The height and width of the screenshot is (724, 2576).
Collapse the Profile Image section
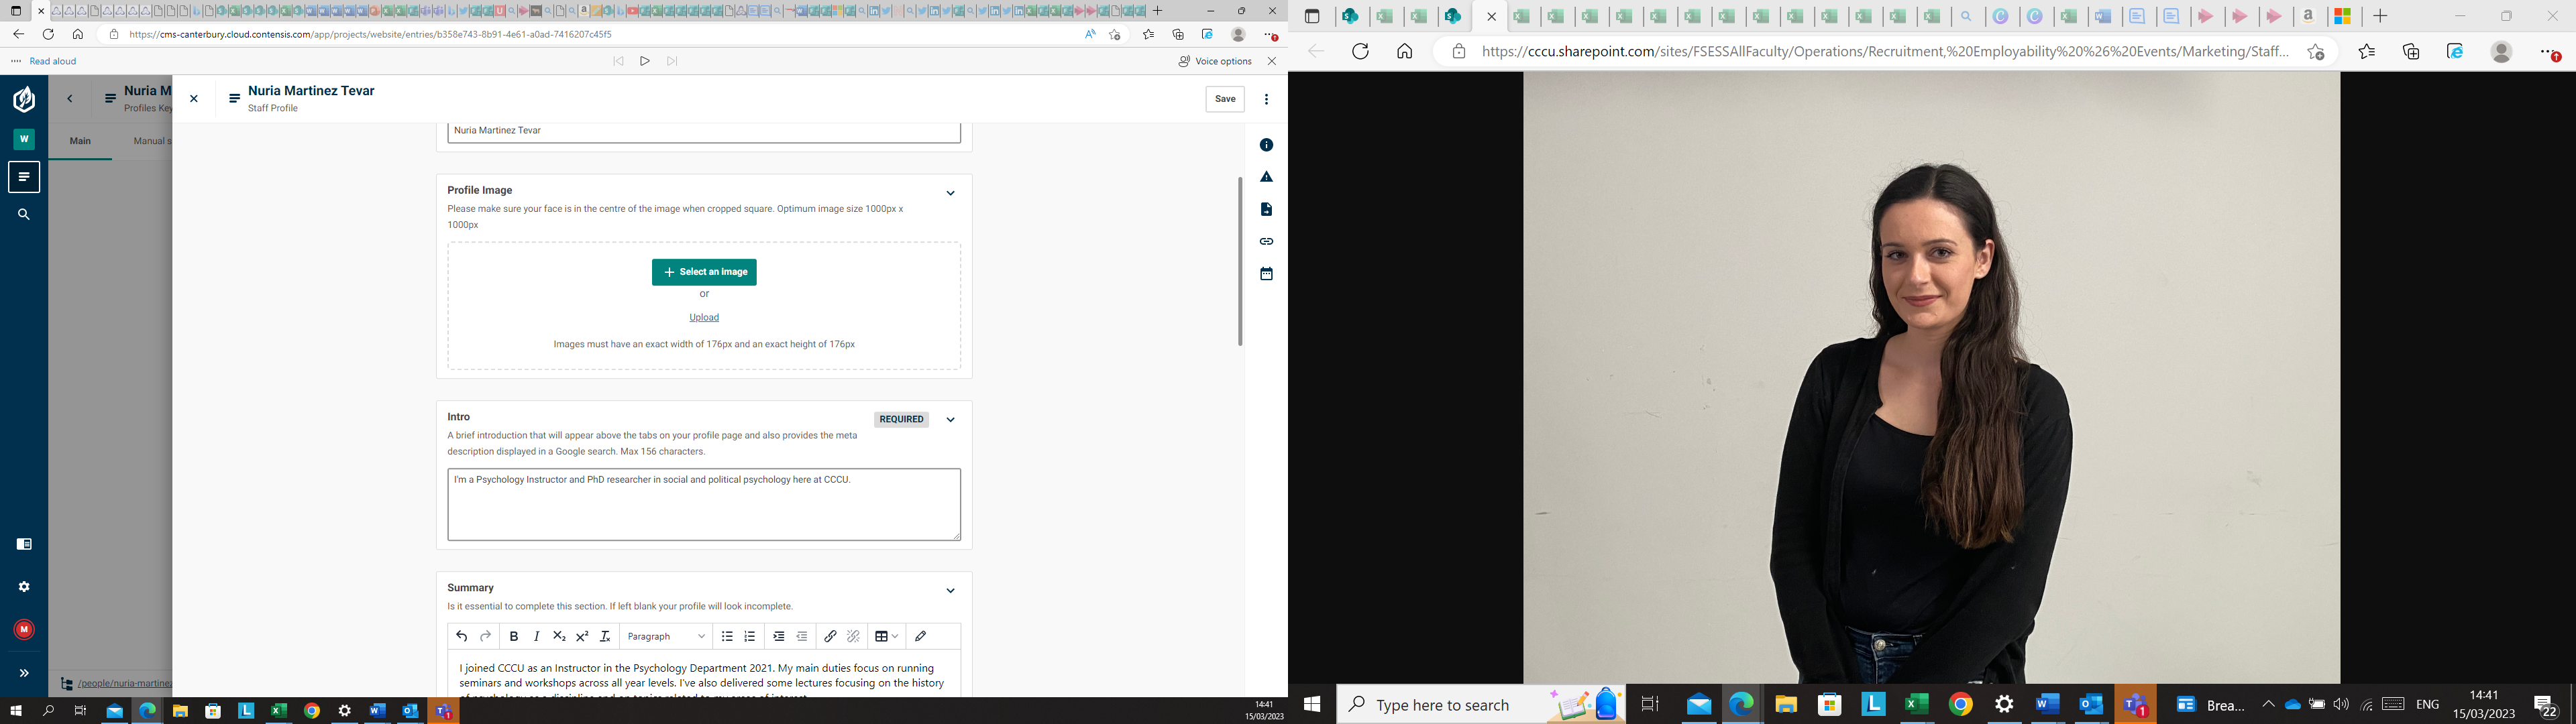(x=950, y=193)
